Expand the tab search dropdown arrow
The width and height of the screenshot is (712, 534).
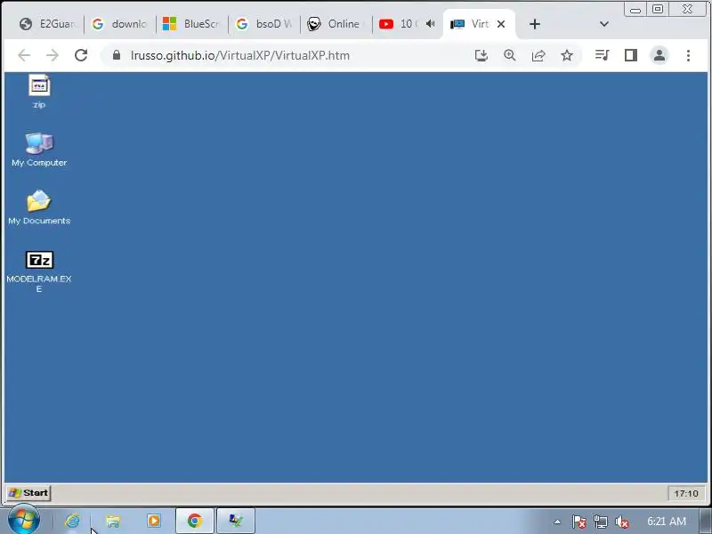click(604, 24)
